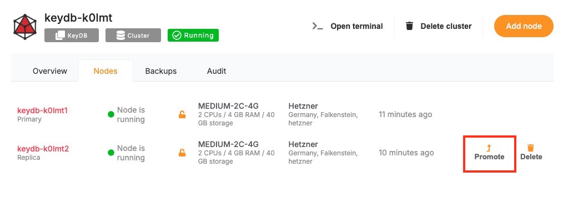Open the keydb-k0lmt2 replica node link
This screenshot has width=563, height=202.
click(43, 149)
